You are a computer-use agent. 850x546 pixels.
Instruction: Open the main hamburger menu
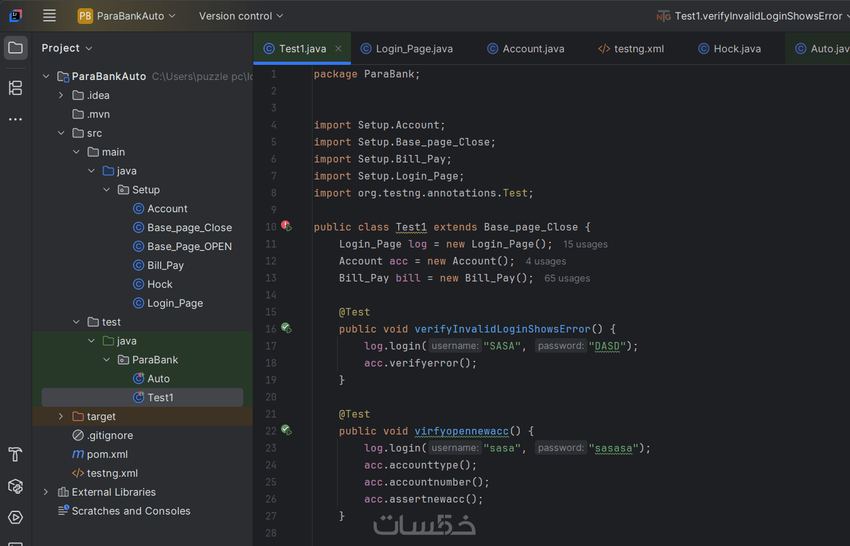point(49,16)
